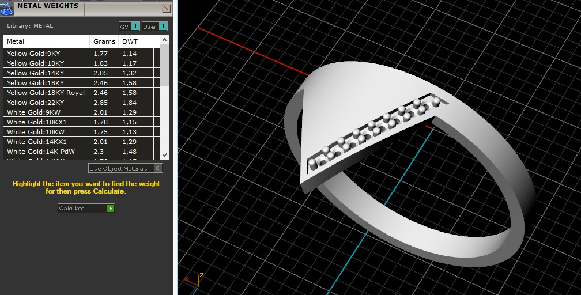Click the metal list scroll-down arrow
The height and width of the screenshot is (295, 581).
point(165,155)
